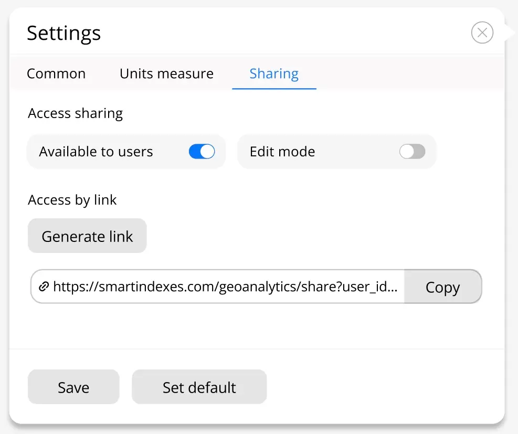Viewport: 518px width, 434px height.
Task: Copy the share link
Action: [x=442, y=287]
